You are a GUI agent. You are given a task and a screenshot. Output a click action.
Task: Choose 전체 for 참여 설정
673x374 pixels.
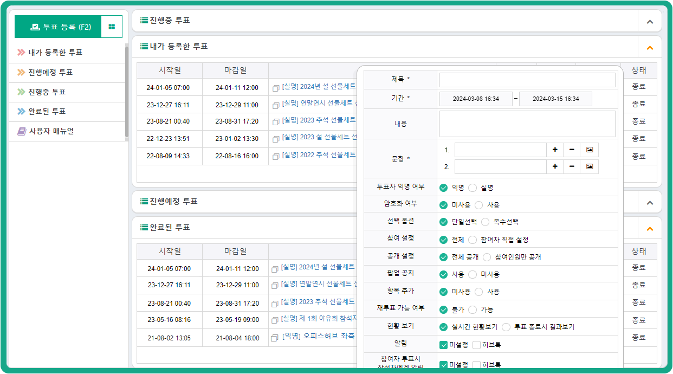444,240
